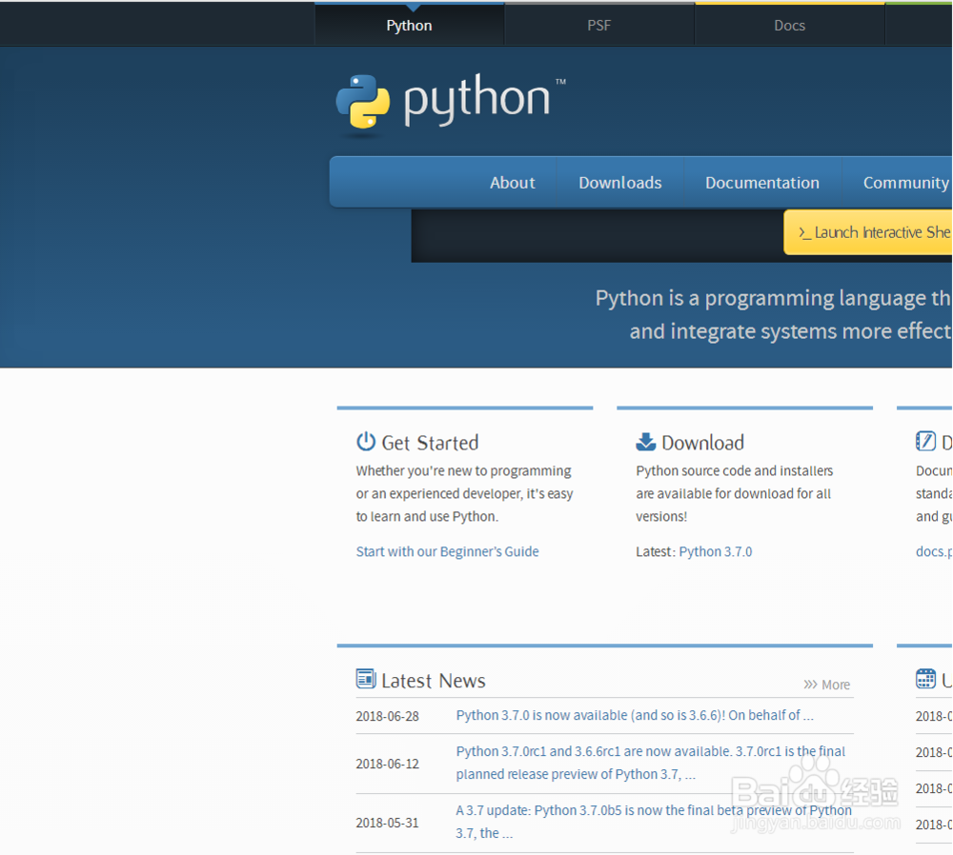
Task: Click More link in Latest News
Action: pyautogui.click(x=826, y=685)
